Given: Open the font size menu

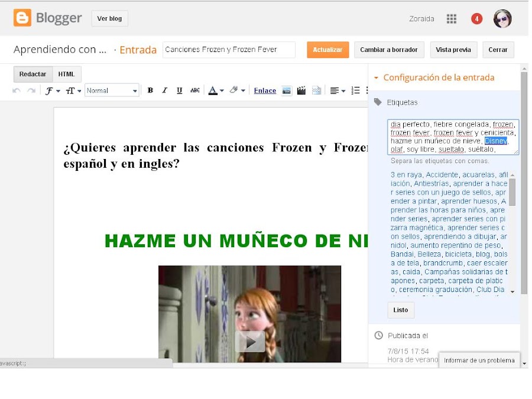Looking at the screenshot, I should point(73,90).
